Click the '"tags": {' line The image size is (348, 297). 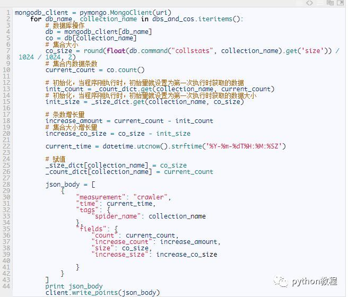pos(93,210)
